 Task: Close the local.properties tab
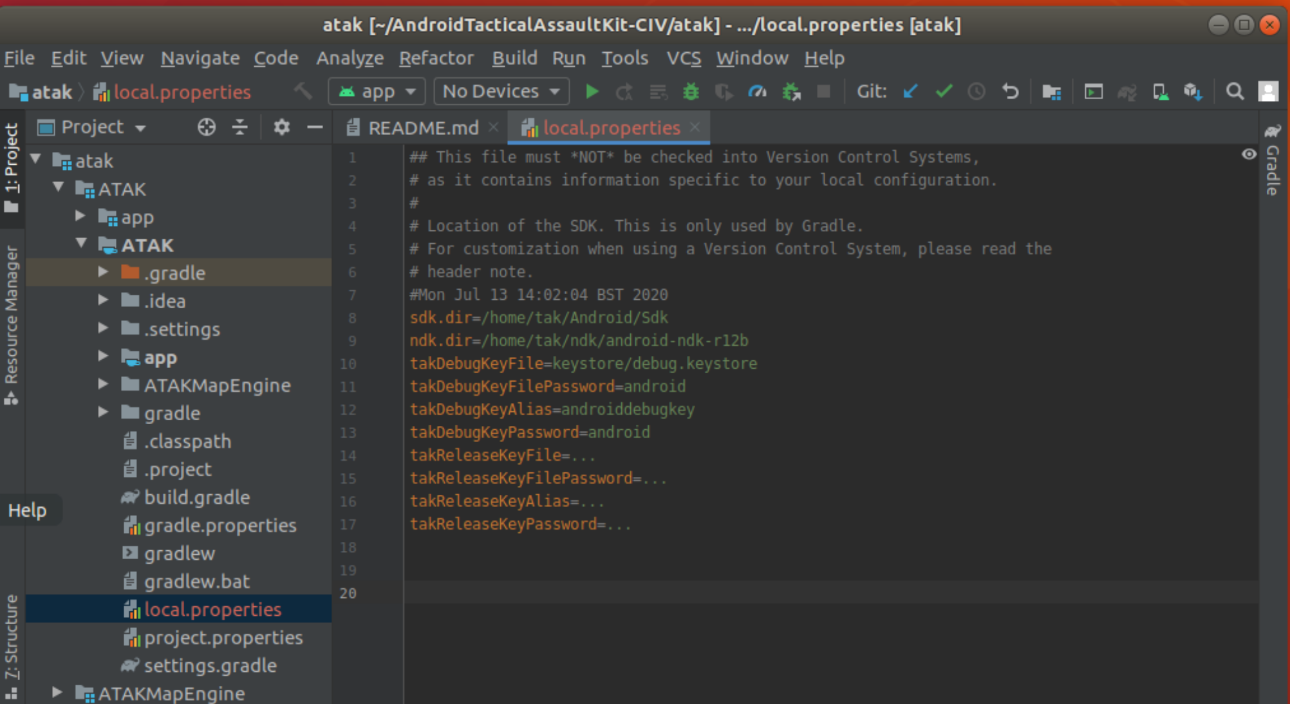click(x=695, y=127)
